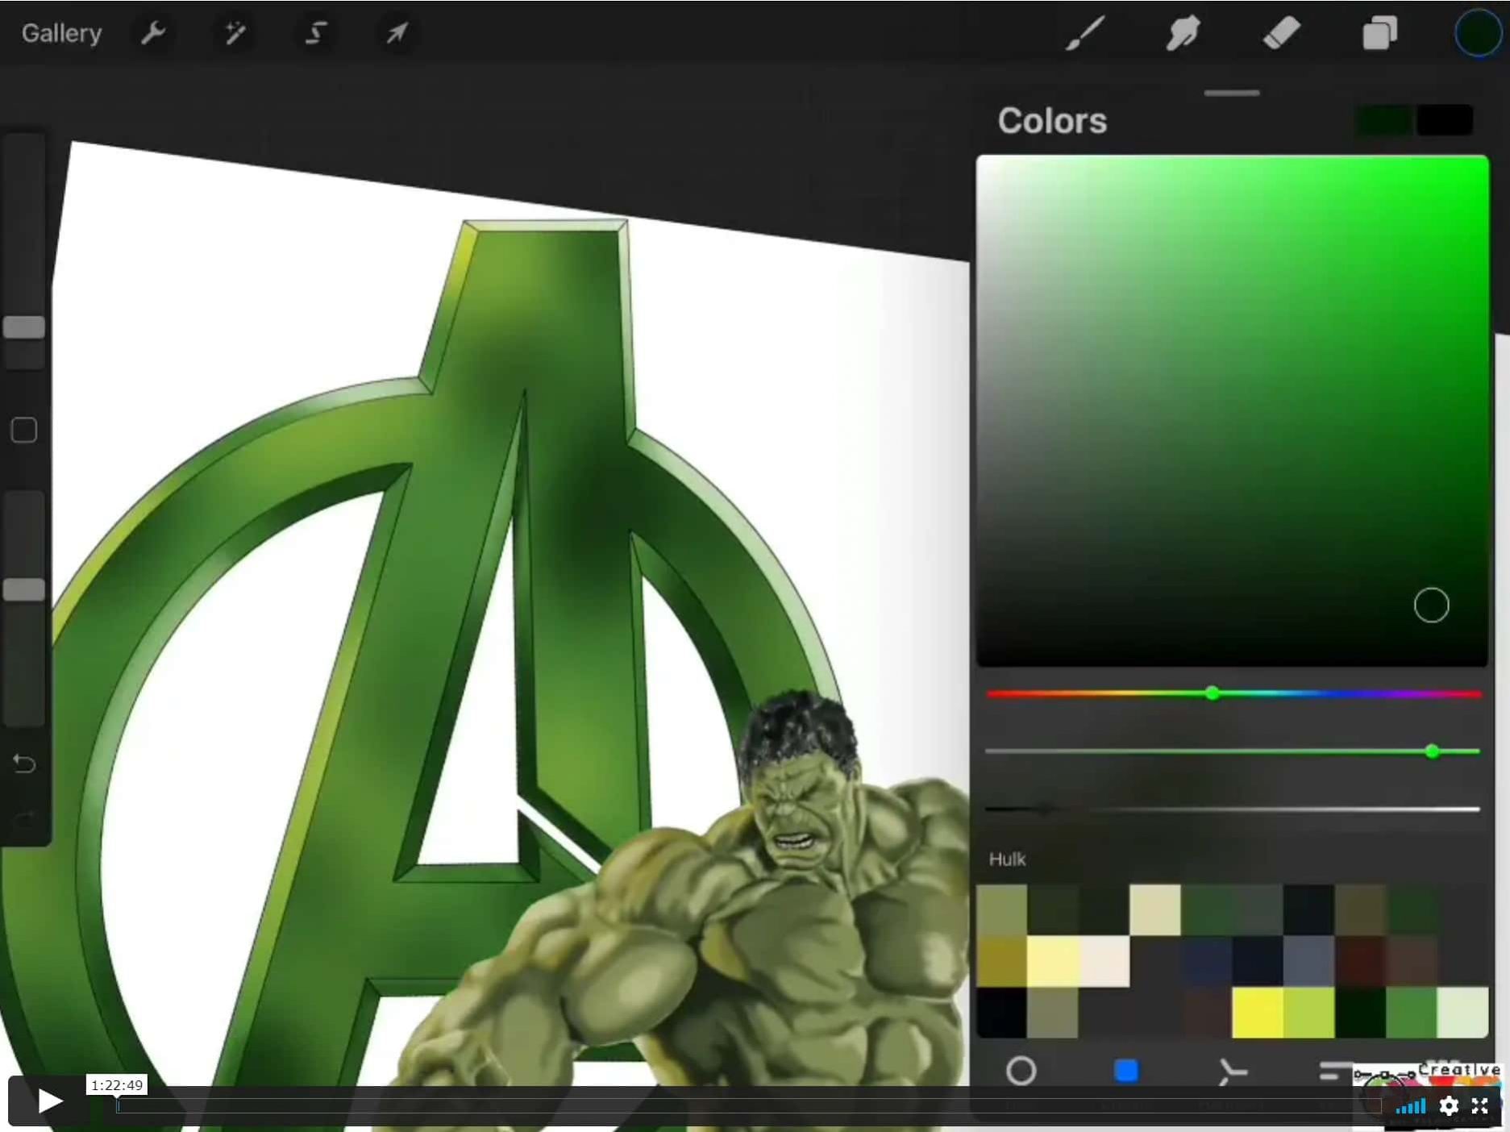Select the Eraser tool
The height and width of the screenshot is (1132, 1510).
click(1282, 34)
